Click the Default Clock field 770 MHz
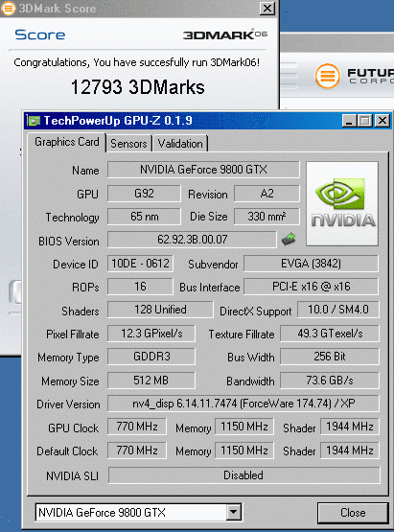Image resolution: width=394 pixels, height=532 pixels. pos(137,451)
